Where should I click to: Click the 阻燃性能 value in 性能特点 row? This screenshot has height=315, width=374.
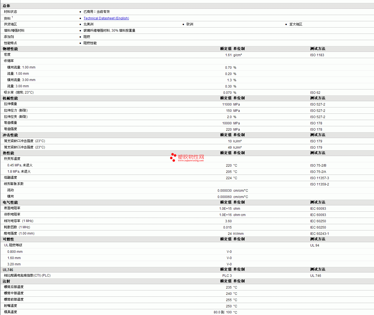(x=90, y=43)
